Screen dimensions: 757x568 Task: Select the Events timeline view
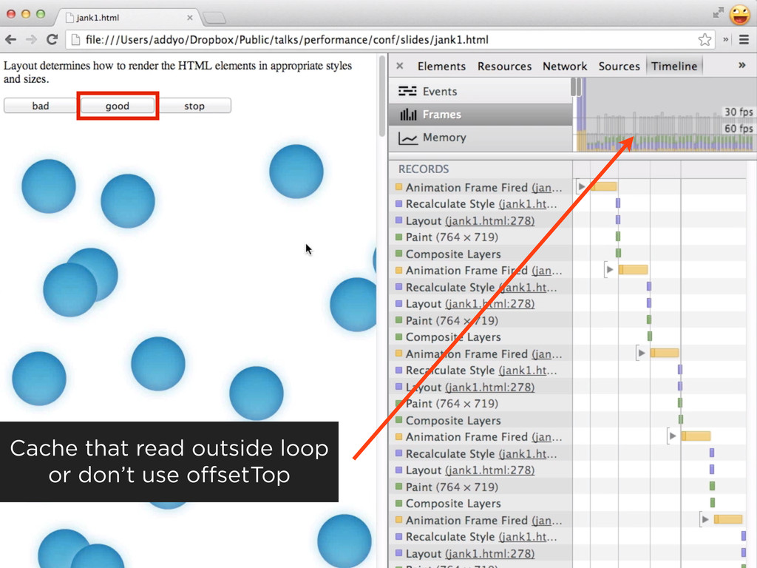439,92
